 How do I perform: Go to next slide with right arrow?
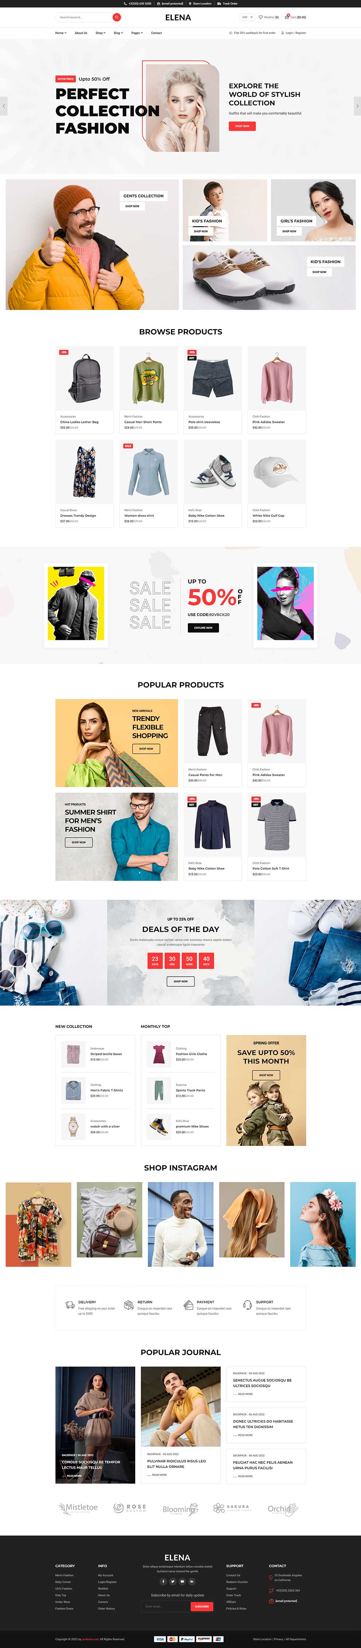pyautogui.click(x=357, y=106)
